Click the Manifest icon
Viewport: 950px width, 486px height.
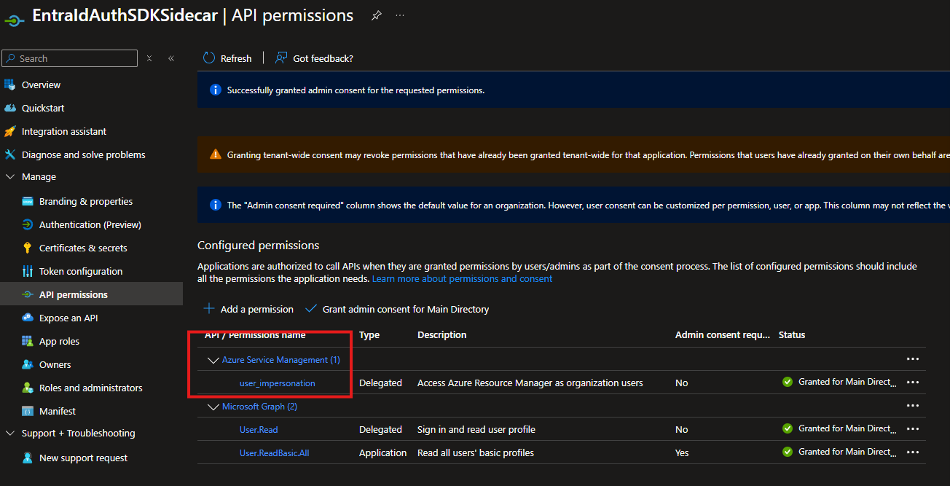tap(28, 411)
